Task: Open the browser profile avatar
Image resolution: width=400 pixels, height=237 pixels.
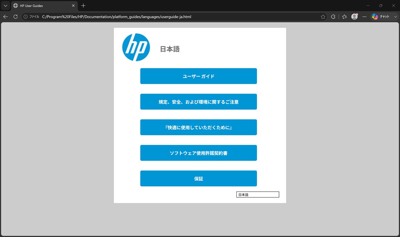Action: [355, 17]
